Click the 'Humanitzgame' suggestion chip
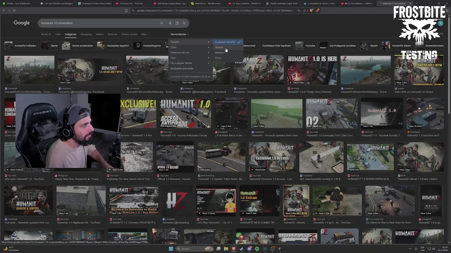The width and height of the screenshot is (451, 253). tap(148, 46)
